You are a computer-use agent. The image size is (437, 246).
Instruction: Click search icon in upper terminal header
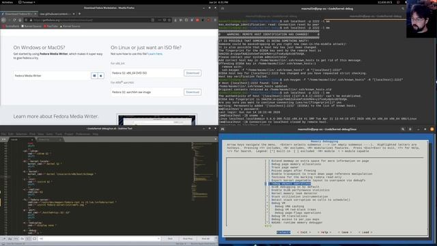[x=403, y=8]
